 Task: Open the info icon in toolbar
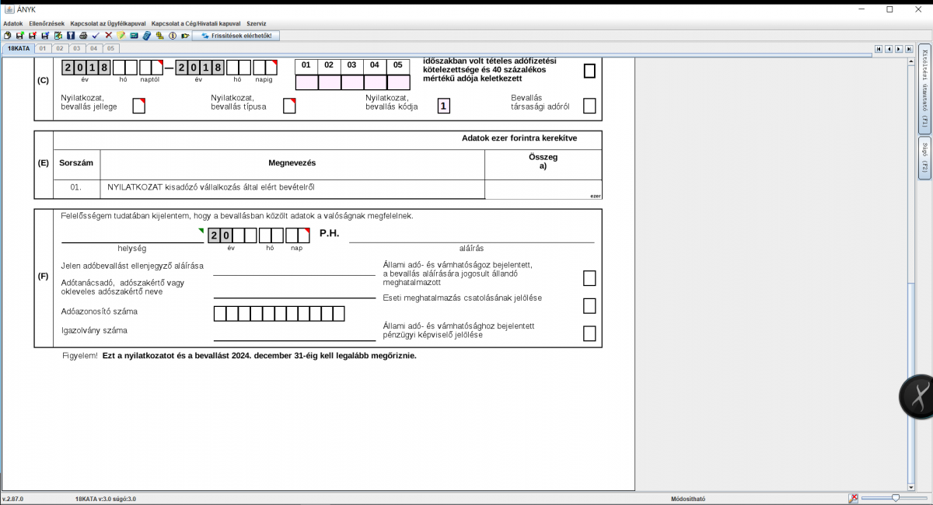(x=172, y=36)
